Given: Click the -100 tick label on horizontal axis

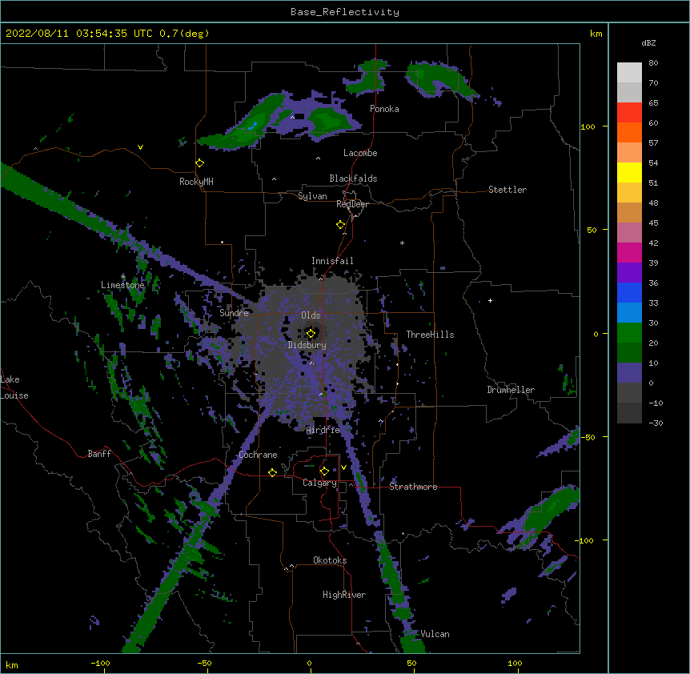Looking at the screenshot, I should [101, 663].
